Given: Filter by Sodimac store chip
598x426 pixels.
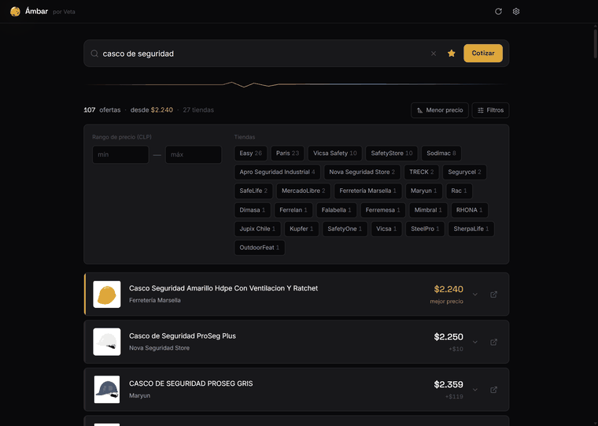Looking at the screenshot, I should 441,153.
